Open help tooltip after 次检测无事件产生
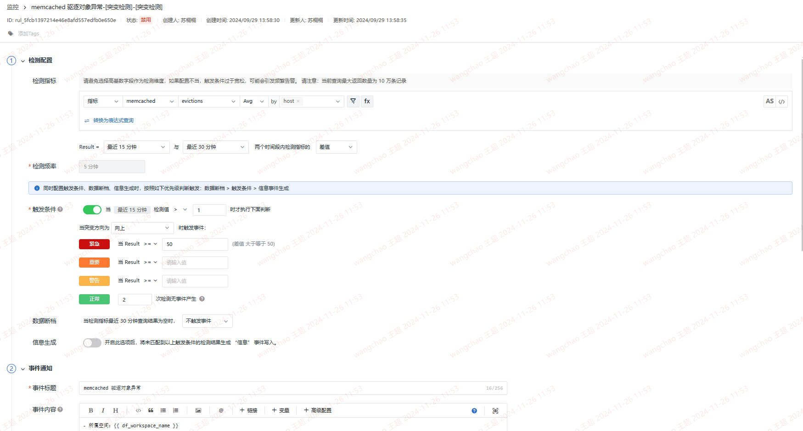The width and height of the screenshot is (803, 431). click(x=202, y=299)
